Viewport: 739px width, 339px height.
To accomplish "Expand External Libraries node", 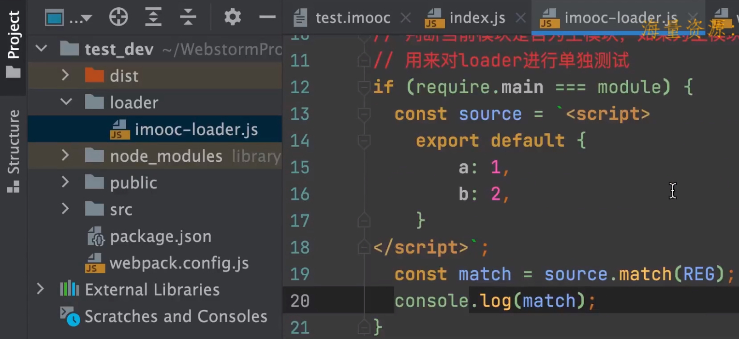I will 40,289.
